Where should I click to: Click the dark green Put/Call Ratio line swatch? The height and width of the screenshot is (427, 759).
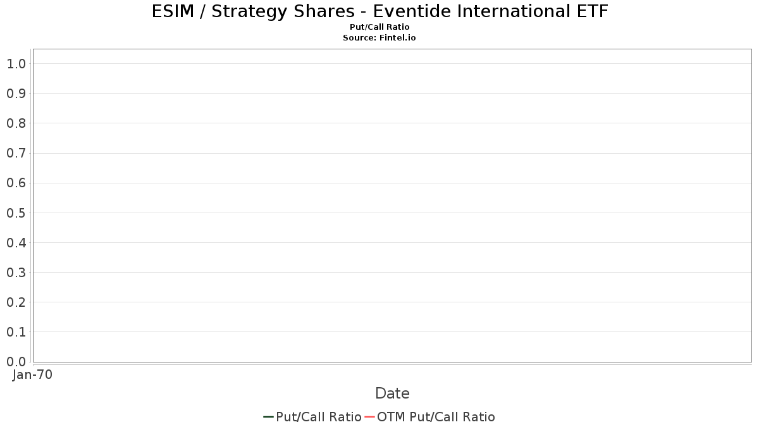268,417
